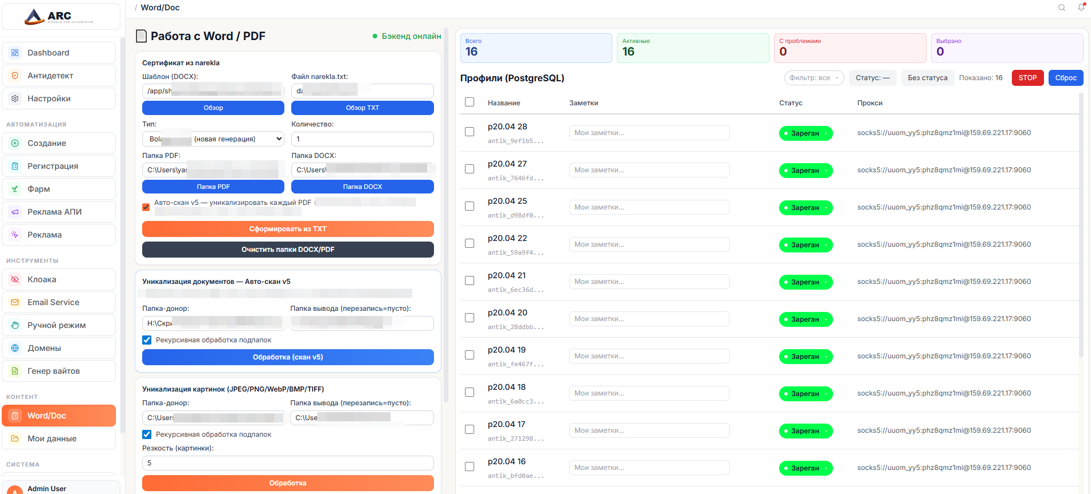Click the Домены globe icon
The height and width of the screenshot is (494, 1091).
click(15, 348)
